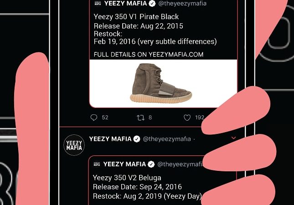
Task: Open @theyeezymafia handle on second tweet
Action: point(167,139)
